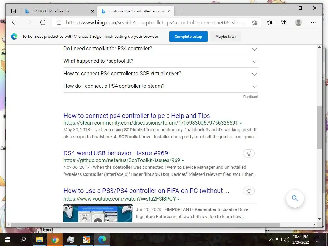This screenshot has width=328, height=246.
Task: Open network status tray icon
Action: pyautogui.click(x=279, y=240)
